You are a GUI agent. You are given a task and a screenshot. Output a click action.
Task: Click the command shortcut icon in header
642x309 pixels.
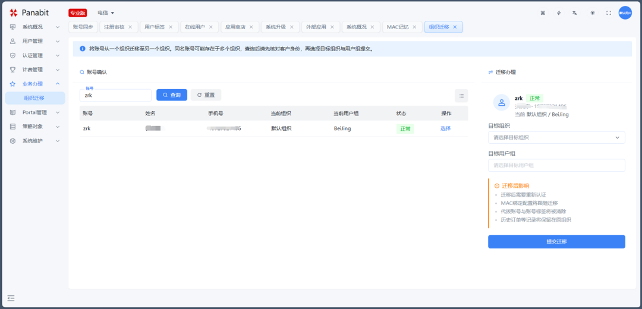click(543, 13)
